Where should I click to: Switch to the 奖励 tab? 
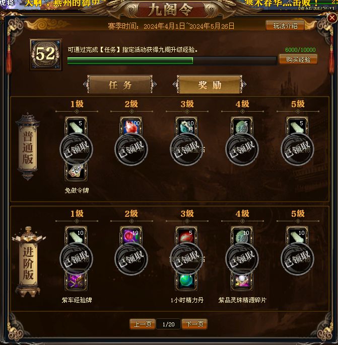[210, 84]
